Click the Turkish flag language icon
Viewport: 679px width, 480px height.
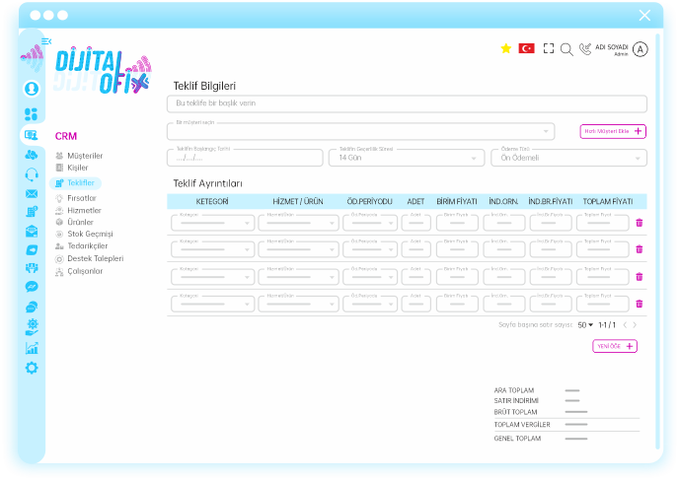(526, 48)
